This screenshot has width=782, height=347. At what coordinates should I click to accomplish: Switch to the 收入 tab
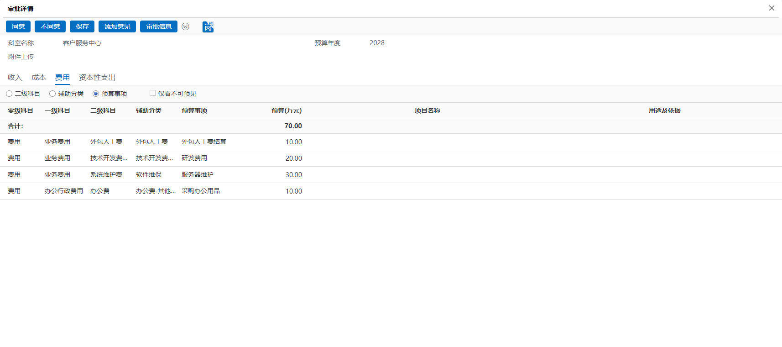[x=15, y=78]
